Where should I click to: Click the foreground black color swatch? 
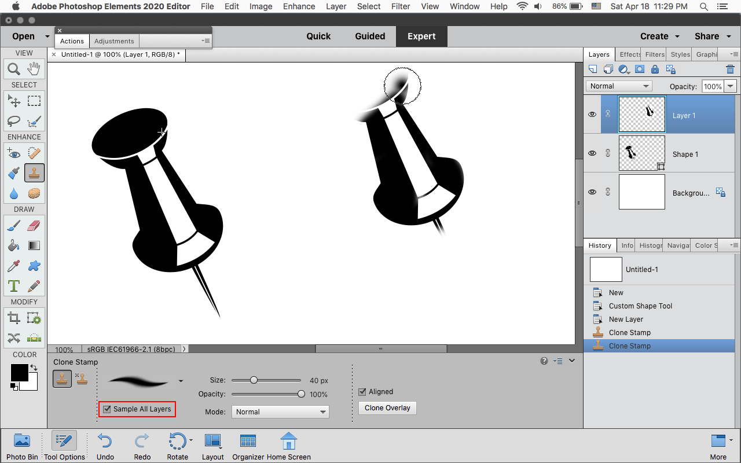click(x=19, y=373)
